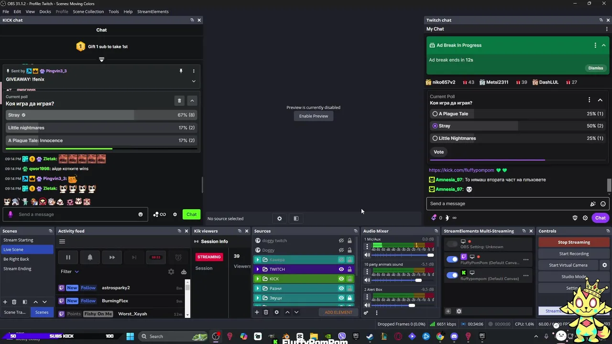612x344 pixels.
Task: Open Activity feed settings gear
Action: coord(171,271)
